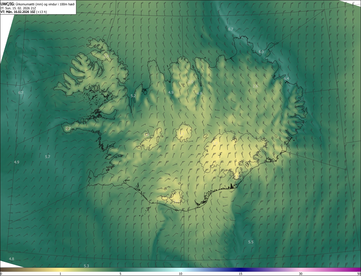The width and height of the screenshot is (361, 276).
Task: Select the valid time line 'VT: Mán. 16.02.2026 10Z (+13 h)'
Action: pyautogui.click(x=24, y=12)
